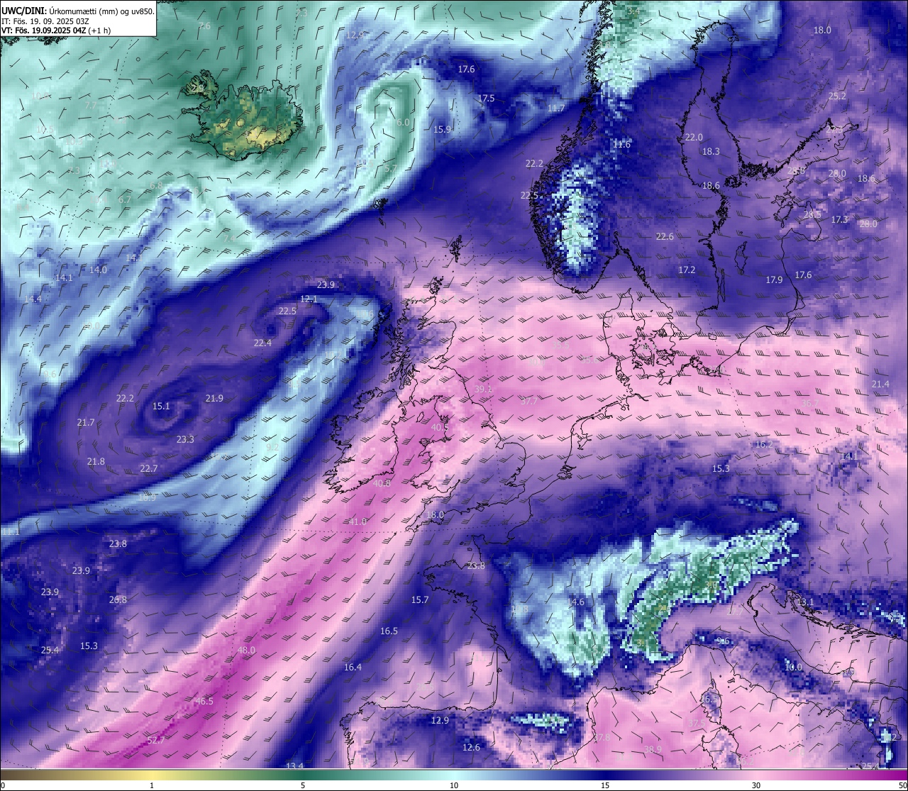Click the value 14.4 on the map
The width and height of the screenshot is (908, 791).
(x=33, y=299)
